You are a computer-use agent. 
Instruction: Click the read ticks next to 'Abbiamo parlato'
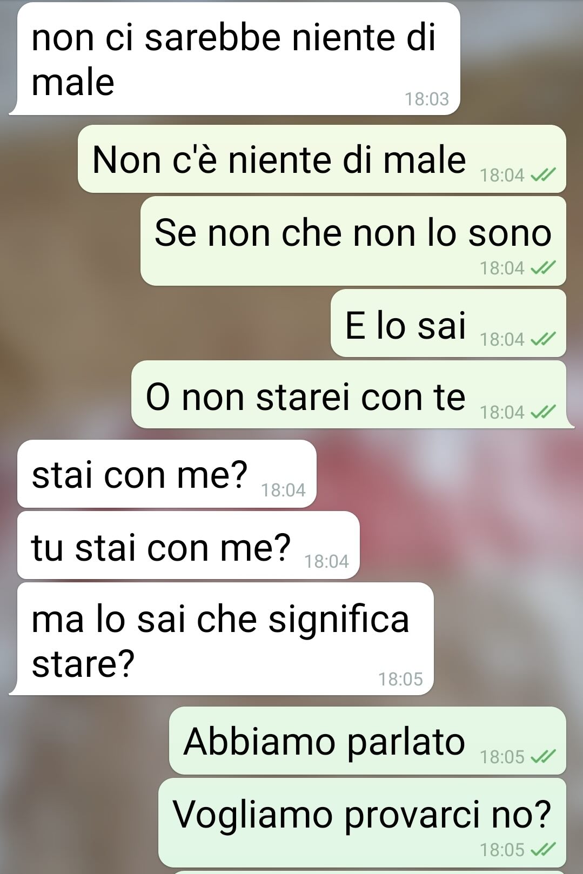[x=543, y=757]
